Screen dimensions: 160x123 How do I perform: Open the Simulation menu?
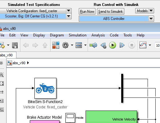tap(78, 35)
